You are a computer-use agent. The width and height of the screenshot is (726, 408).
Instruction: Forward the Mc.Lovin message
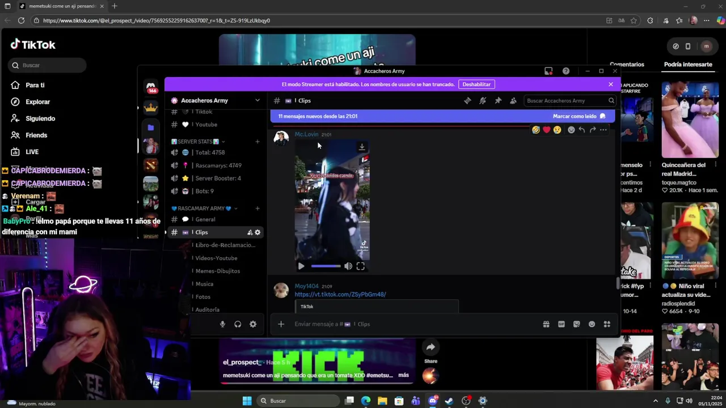[593, 130]
